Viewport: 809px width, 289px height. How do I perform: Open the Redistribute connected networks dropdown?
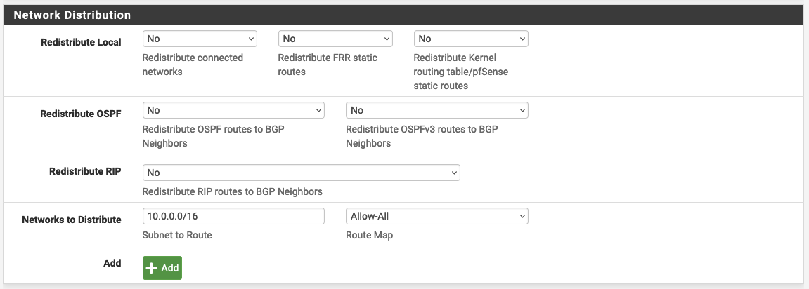[200, 39]
